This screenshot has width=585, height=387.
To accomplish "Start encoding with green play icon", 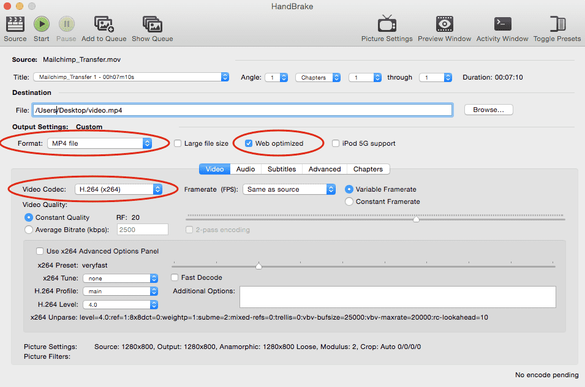I will coord(42,24).
